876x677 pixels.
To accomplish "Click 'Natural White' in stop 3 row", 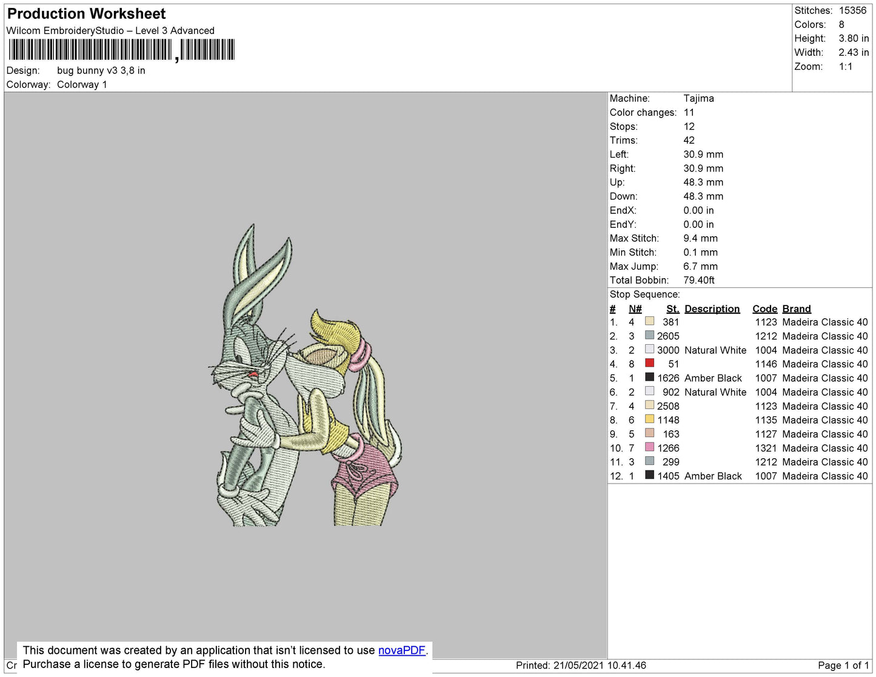I will (715, 350).
